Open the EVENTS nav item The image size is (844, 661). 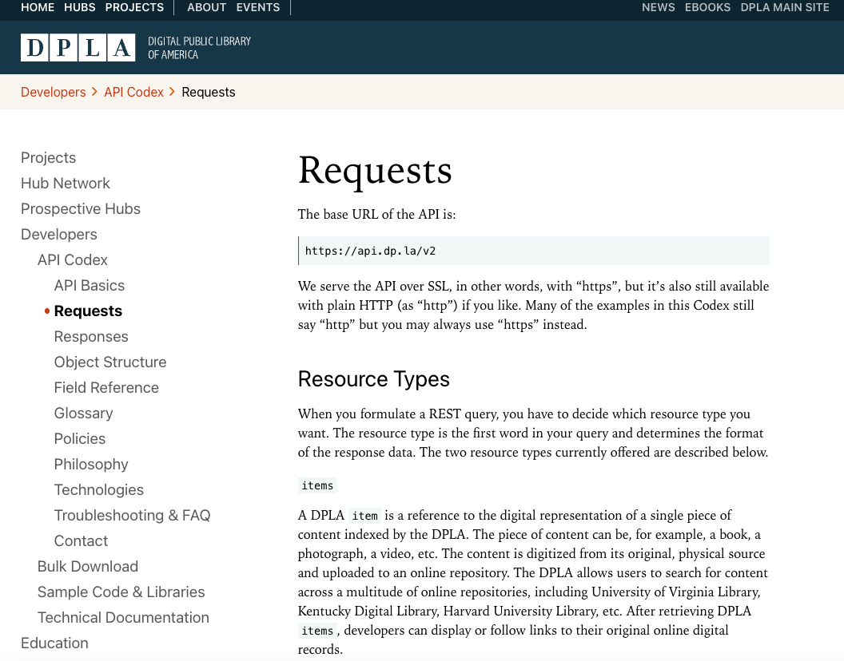tap(258, 7)
